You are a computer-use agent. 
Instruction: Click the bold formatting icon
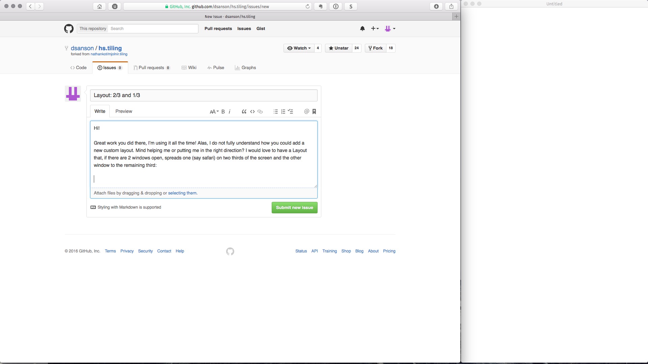pos(223,112)
